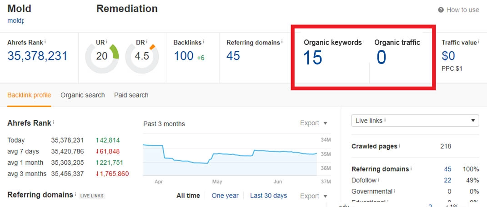Click info icon next to Dofollow
This screenshot has height=207, width=487.
tap(378, 180)
